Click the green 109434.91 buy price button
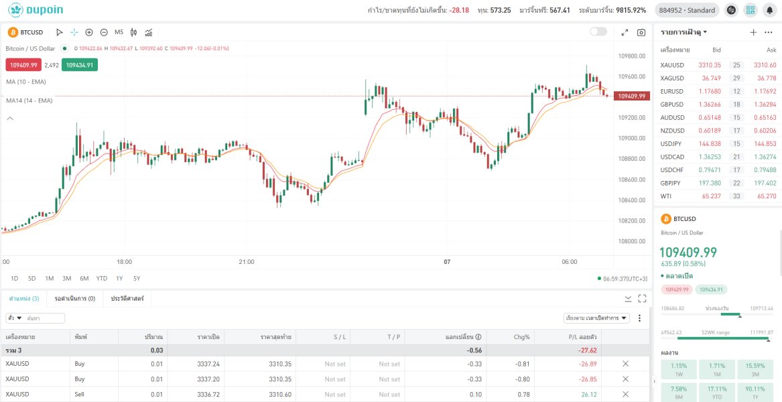 point(80,65)
